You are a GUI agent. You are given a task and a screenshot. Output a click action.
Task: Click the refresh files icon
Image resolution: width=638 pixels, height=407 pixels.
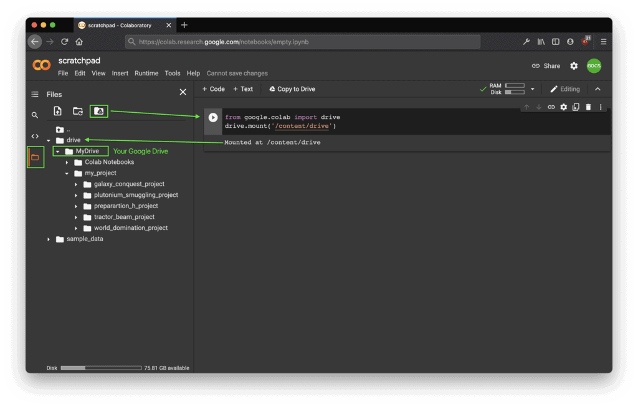tap(78, 111)
